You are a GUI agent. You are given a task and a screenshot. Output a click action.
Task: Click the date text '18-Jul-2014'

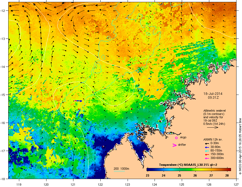click(x=213, y=94)
